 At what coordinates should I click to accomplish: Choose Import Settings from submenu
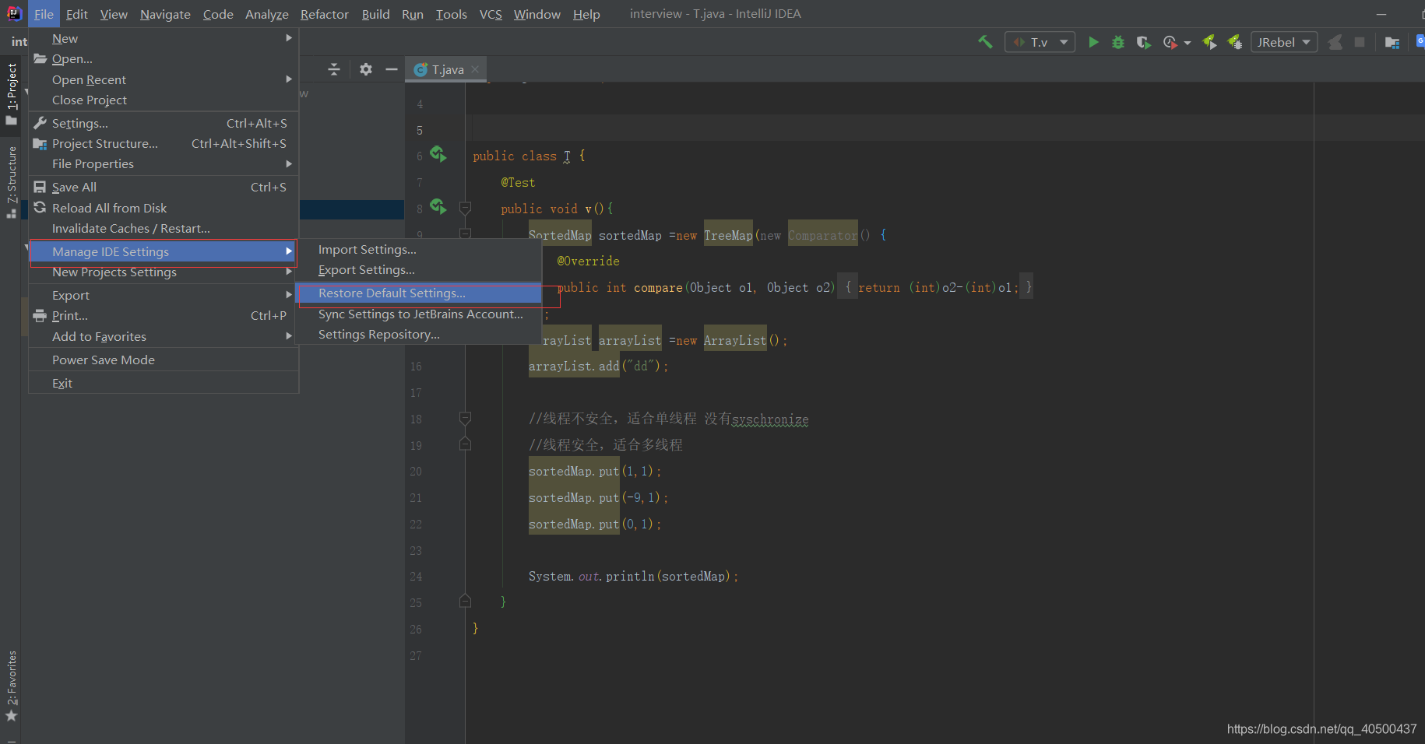(420, 249)
